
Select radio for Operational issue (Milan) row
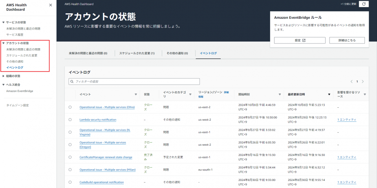point(70,170)
